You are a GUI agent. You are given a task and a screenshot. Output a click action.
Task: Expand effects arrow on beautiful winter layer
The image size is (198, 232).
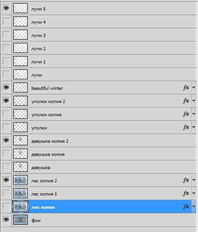click(193, 88)
